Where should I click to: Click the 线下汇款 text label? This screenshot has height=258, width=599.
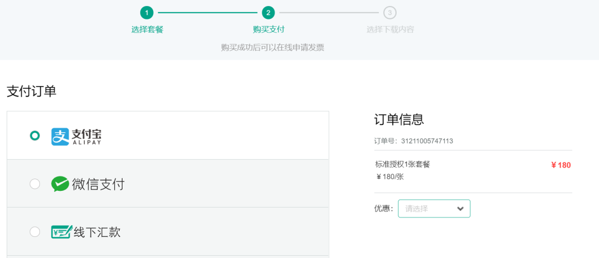pos(97,232)
